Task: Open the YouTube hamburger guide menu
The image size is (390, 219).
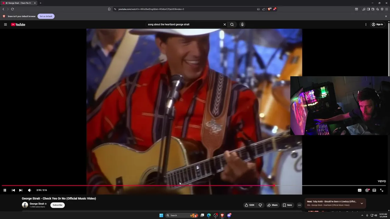Action: click(5, 24)
